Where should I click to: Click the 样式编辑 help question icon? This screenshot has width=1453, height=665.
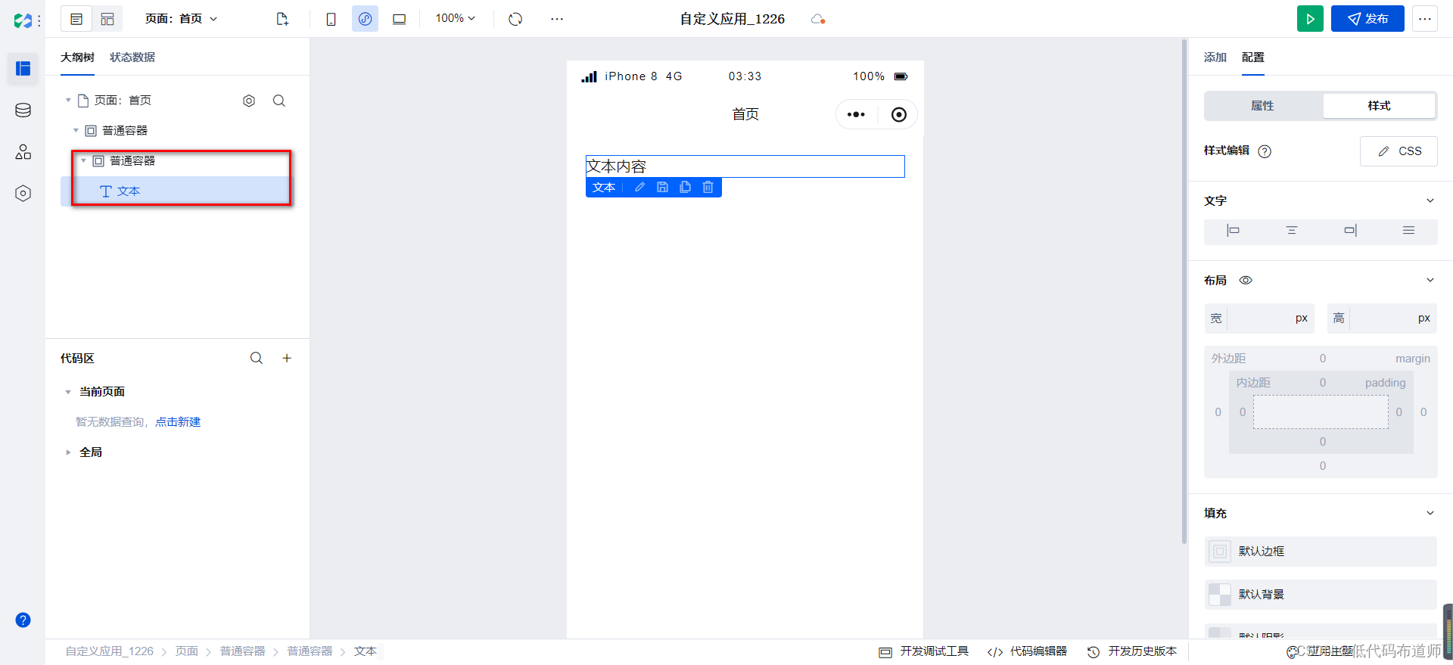(x=1265, y=151)
